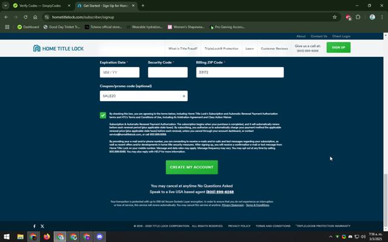Close the Verify Codes SimplyCodes tab

click(x=69, y=5)
